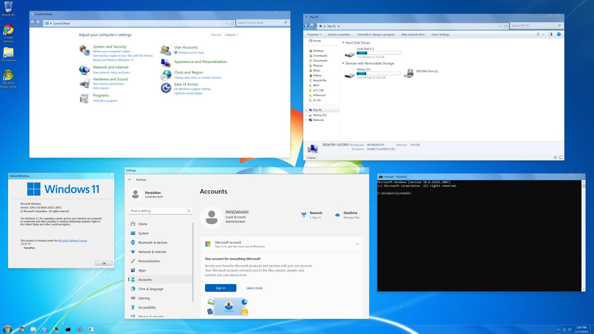
Task: Open the DVD RW Drive (E:) icon
Action: coord(408,74)
